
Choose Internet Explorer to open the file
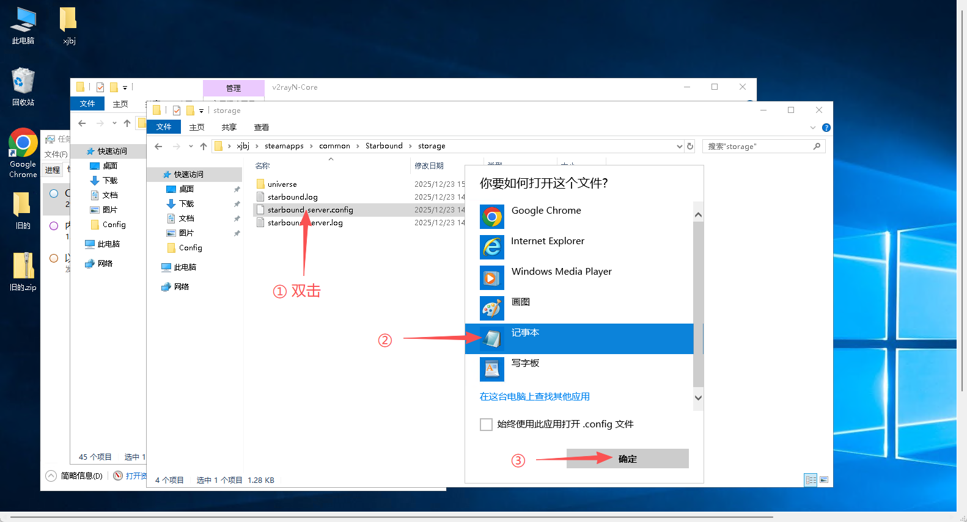(x=547, y=242)
